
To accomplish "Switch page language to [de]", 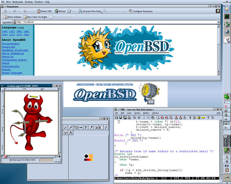I will 19,31.
